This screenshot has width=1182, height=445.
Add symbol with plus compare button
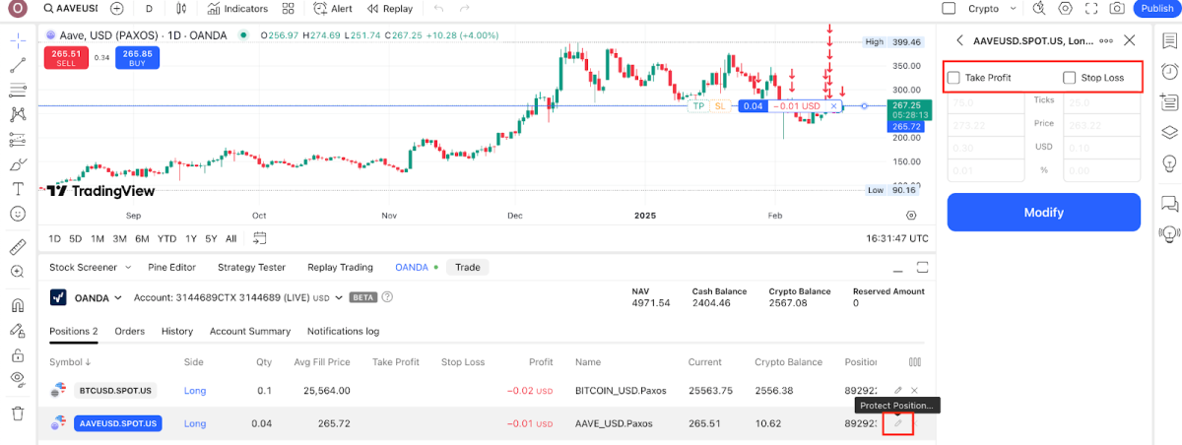(117, 8)
